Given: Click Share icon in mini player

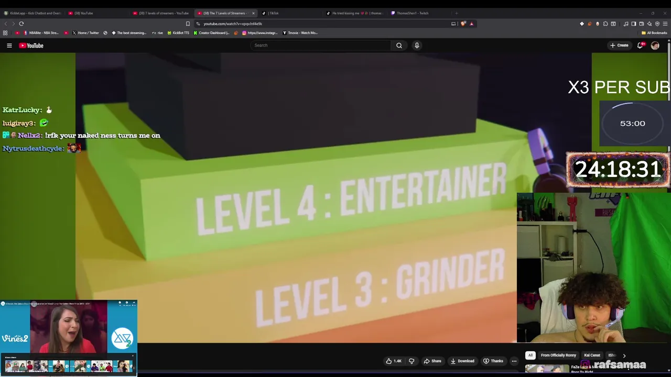Looking at the screenshot, I should click(x=133, y=303).
